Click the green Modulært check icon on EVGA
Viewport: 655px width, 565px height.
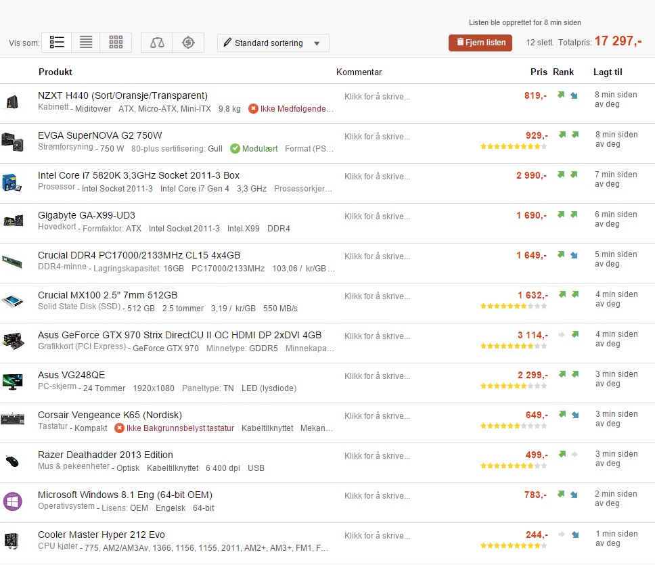pos(235,149)
